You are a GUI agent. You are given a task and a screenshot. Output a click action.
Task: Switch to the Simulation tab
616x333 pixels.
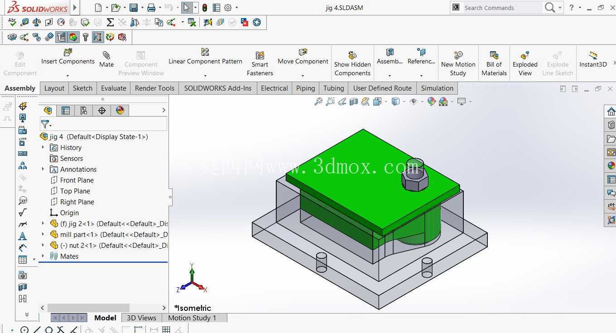point(437,88)
